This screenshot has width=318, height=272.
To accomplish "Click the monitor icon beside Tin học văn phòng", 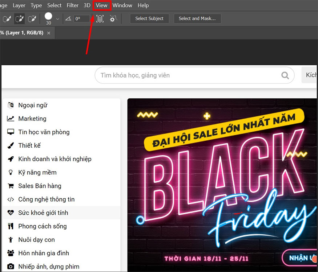I will pyautogui.click(x=11, y=132).
